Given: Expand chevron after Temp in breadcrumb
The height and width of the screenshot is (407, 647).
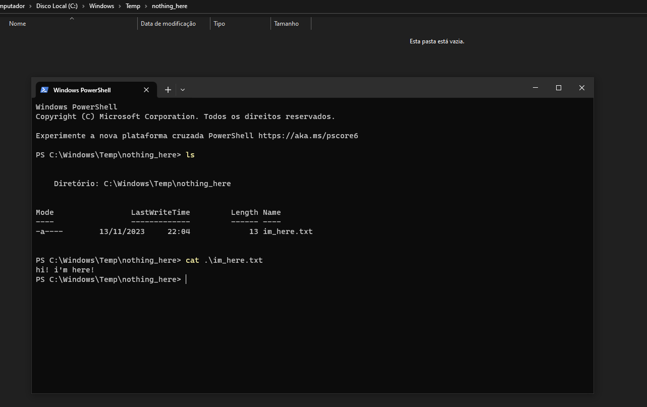Looking at the screenshot, I should click(146, 6).
